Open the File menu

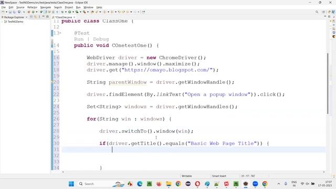pos(4,7)
